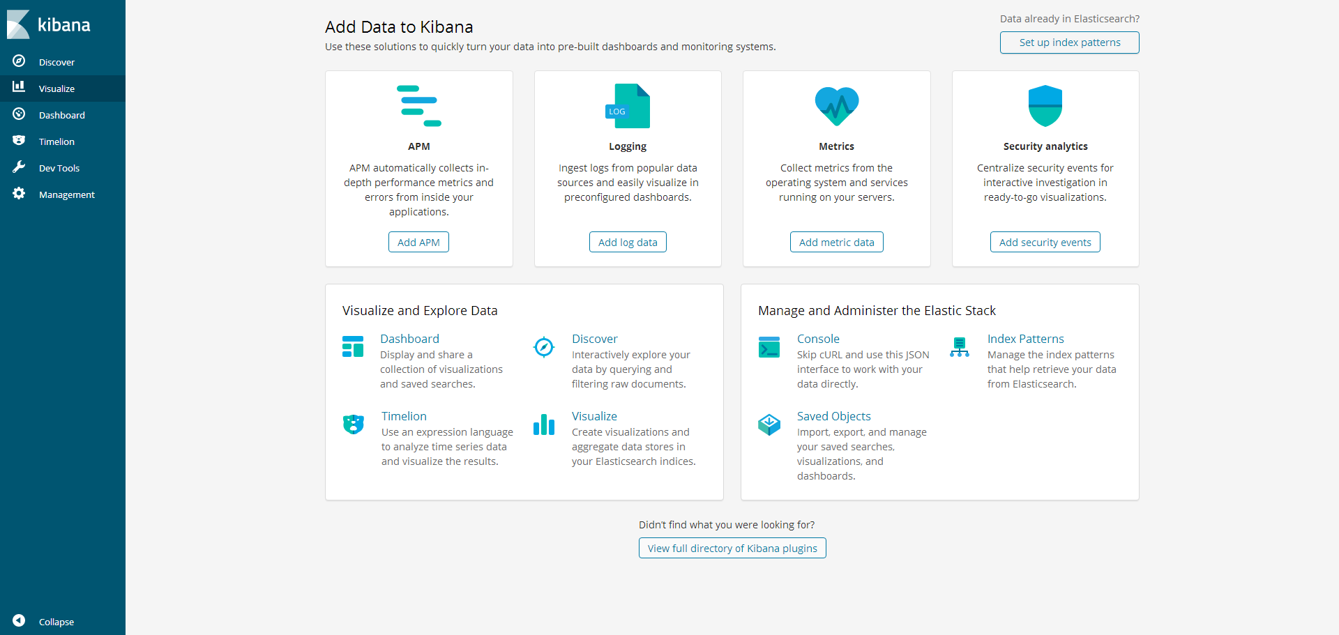The width and height of the screenshot is (1339, 635).
Task: Click the Collapse arrow icon
Action: tap(19, 620)
